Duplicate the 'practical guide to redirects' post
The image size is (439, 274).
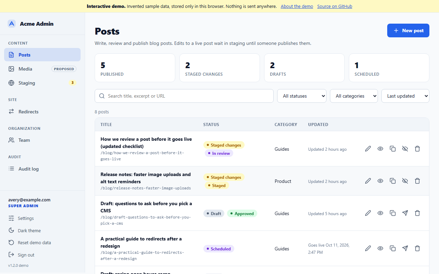point(393,248)
